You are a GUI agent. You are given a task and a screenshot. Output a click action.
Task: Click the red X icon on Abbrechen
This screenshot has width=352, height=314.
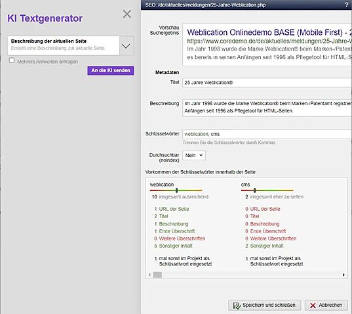(313, 305)
